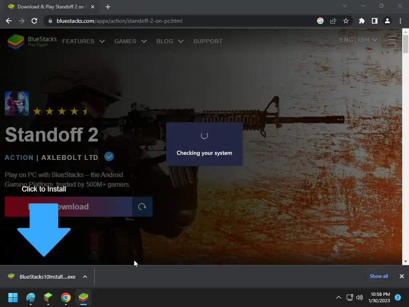Click the browser forward arrow
Viewport: 409px width, 307px height.
(22, 21)
